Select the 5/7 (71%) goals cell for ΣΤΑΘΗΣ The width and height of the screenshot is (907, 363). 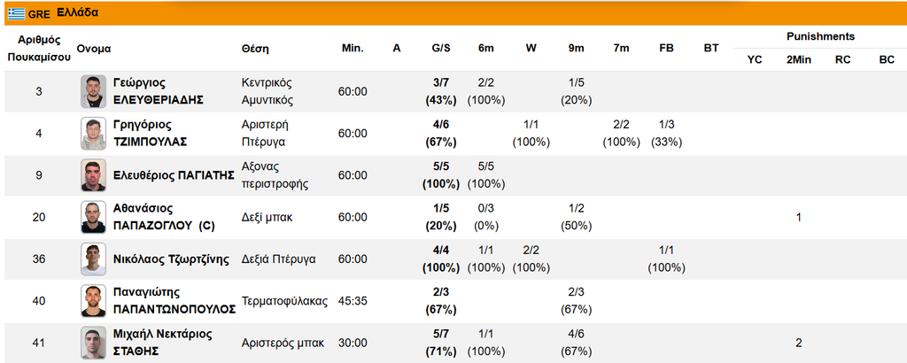(441, 343)
